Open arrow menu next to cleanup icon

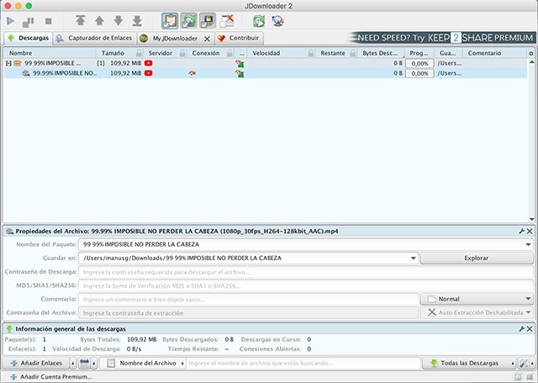[x=93, y=363]
